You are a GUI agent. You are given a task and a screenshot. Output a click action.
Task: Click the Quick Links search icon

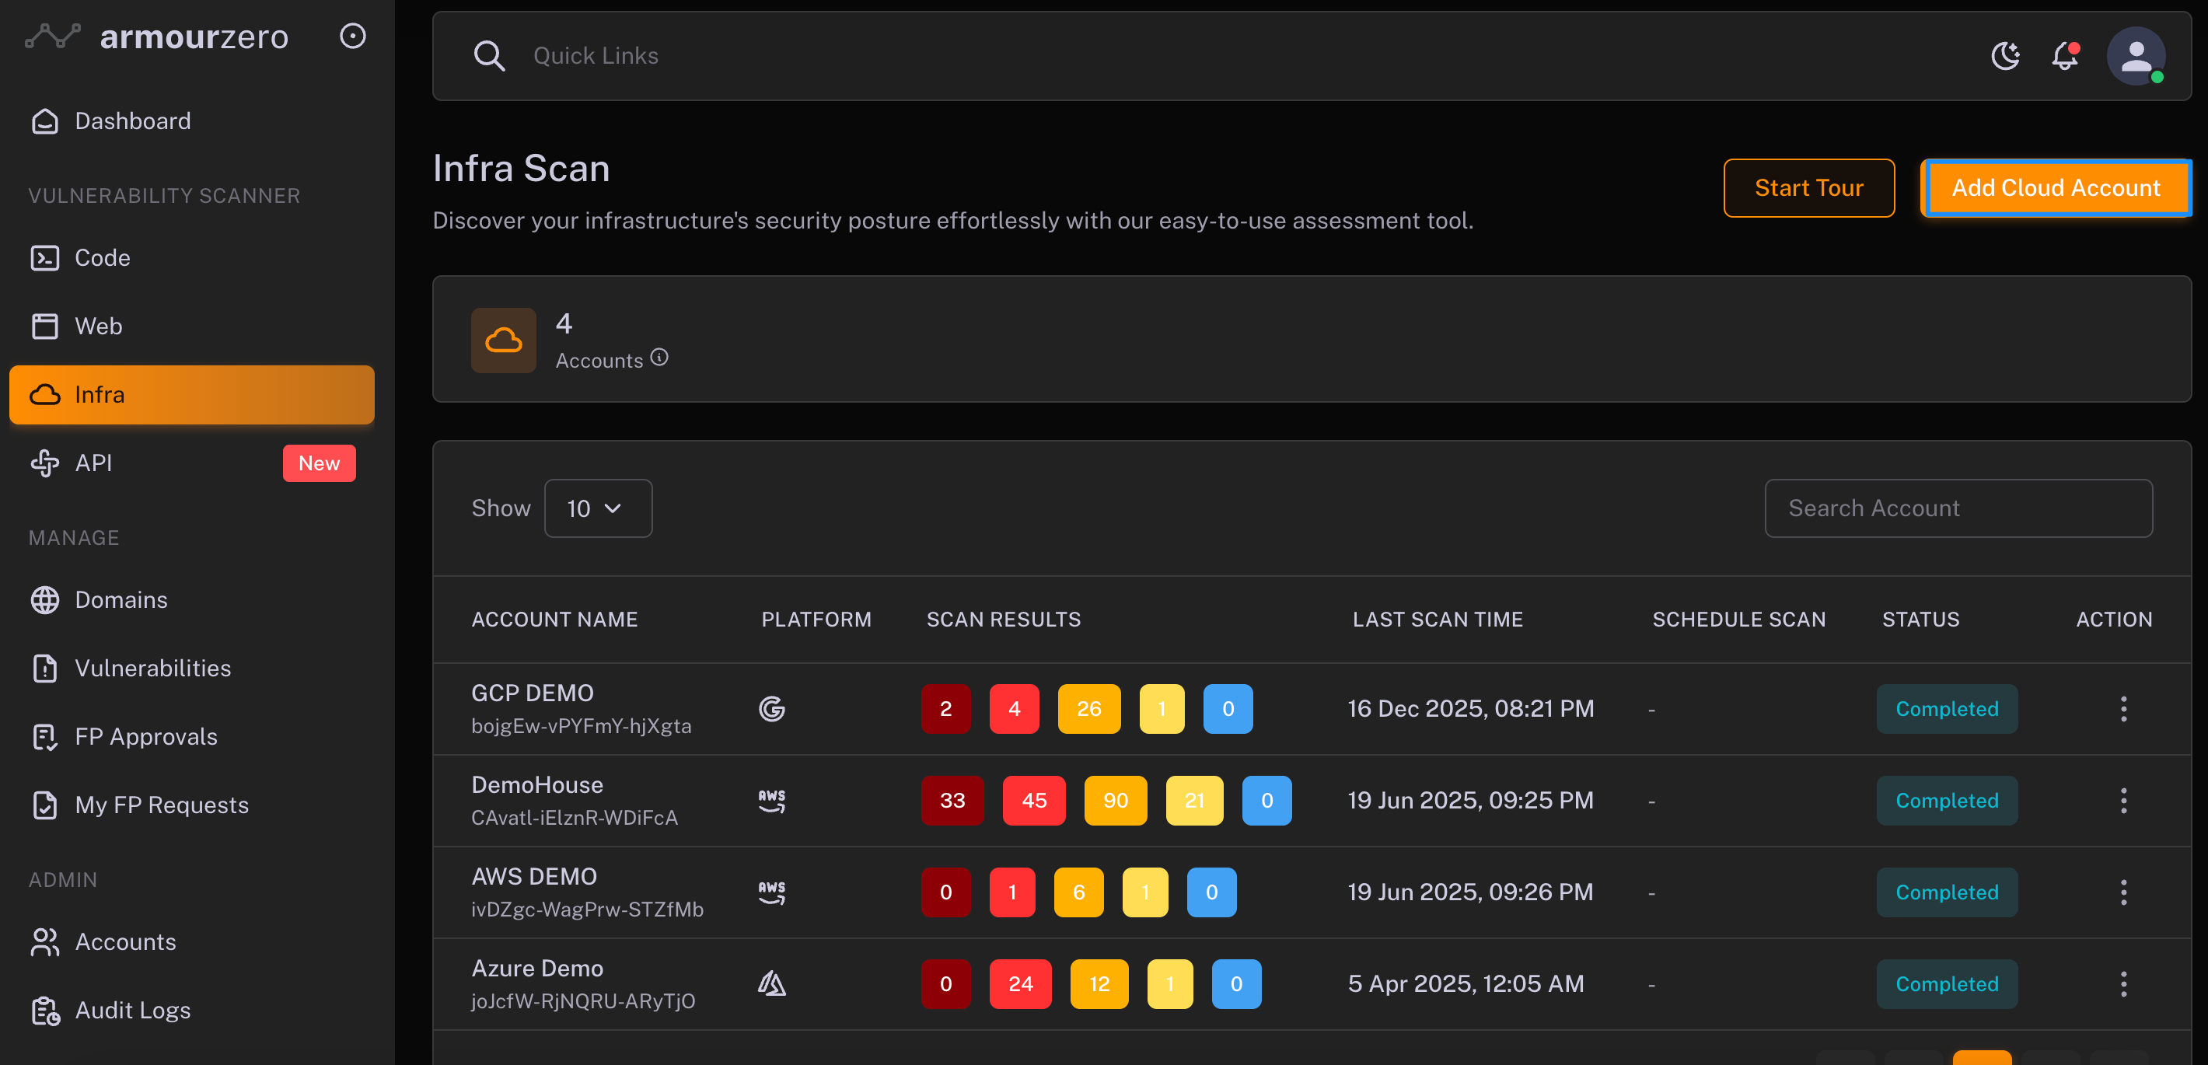coord(488,56)
